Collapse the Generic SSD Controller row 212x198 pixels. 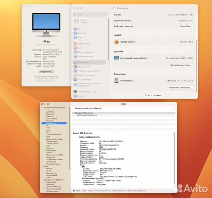pyautogui.click(x=73, y=113)
